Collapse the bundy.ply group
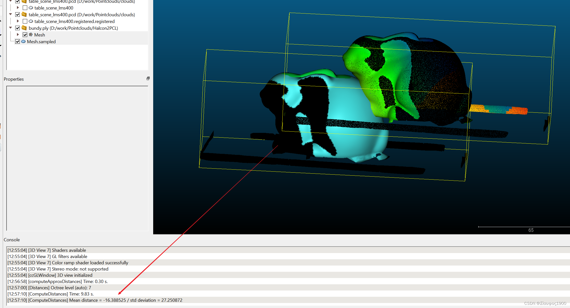 [10, 28]
